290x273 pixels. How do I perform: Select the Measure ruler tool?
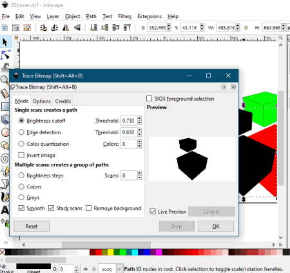[5, 93]
